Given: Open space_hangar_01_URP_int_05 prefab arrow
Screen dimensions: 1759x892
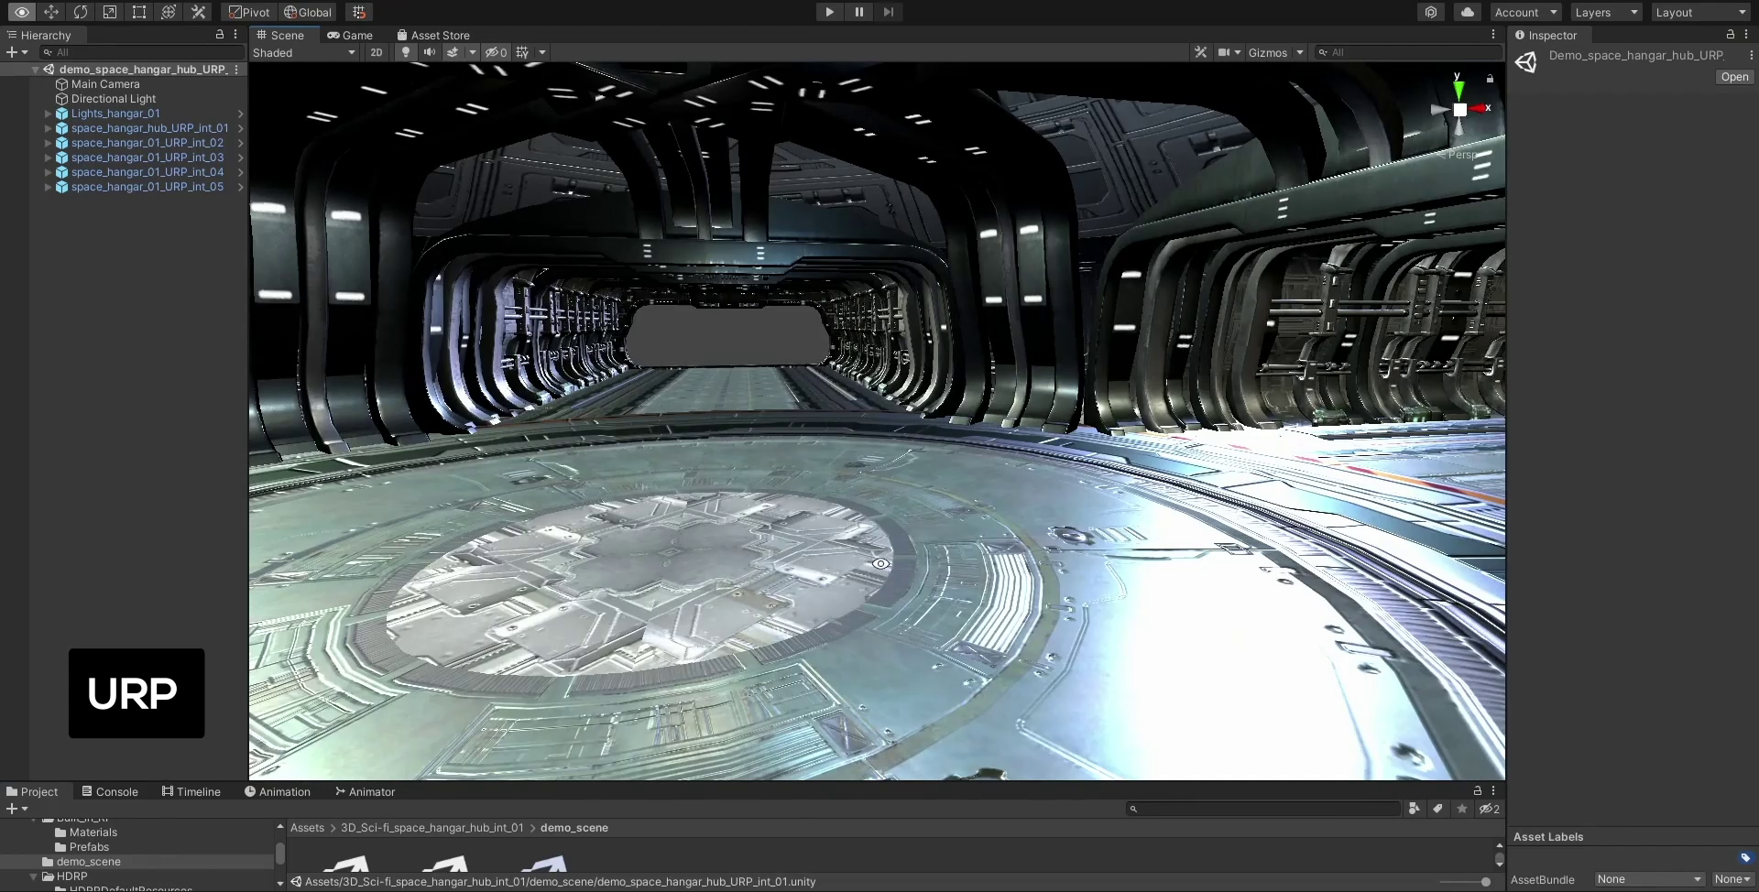Looking at the screenshot, I should click(240, 187).
